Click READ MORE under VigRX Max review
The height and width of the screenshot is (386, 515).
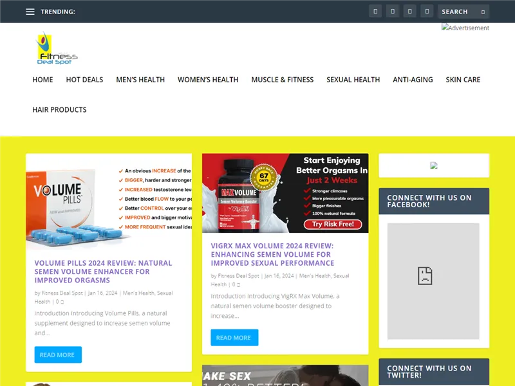coord(234,337)
